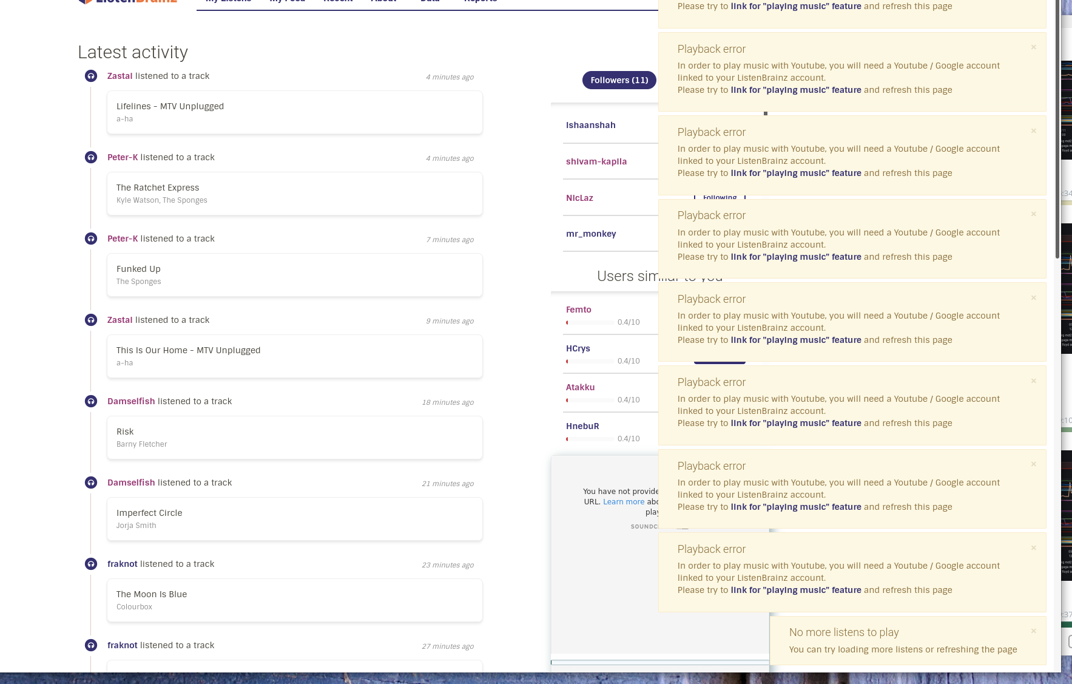Click headphone icon next to Peter-K's Ratchet Express listen
Screen dimensions: 1072x684
click(x=91, y=157)
